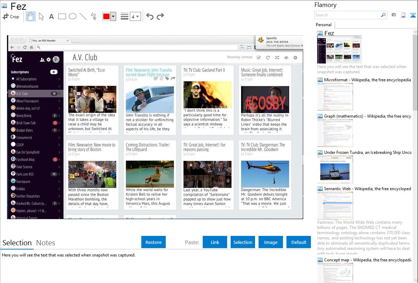Screen dimensions: 418x283
Task: Paste as Image
Action: [x=270, y=242]
